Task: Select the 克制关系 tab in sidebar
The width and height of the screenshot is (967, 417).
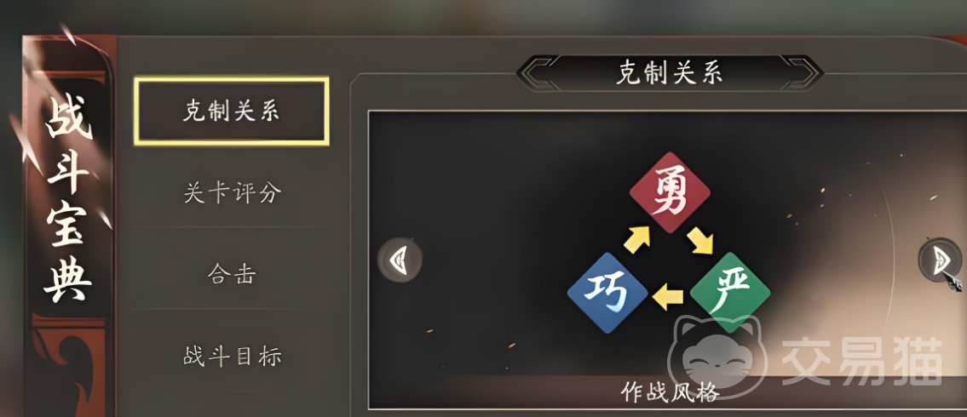Action: coord(231,111)
